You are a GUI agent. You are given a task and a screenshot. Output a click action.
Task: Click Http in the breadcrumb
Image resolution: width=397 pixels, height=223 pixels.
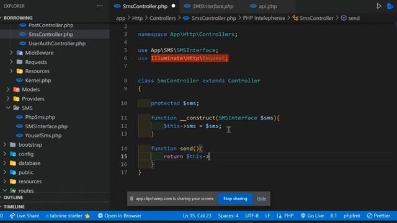[x=138, y=18]
